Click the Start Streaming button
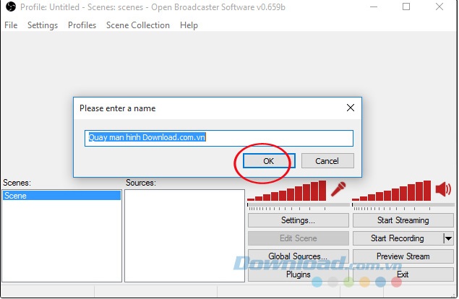Screen dimensions: 459x299 [403, 220]
